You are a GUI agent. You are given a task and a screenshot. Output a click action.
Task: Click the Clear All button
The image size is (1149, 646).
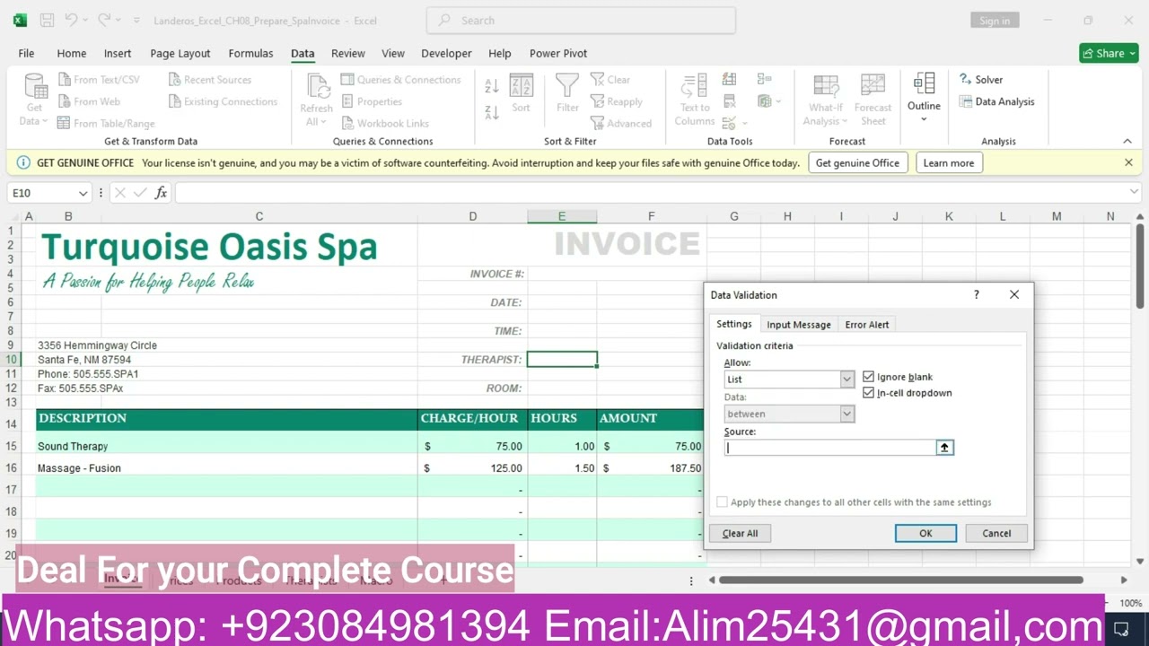pos(740,533)
